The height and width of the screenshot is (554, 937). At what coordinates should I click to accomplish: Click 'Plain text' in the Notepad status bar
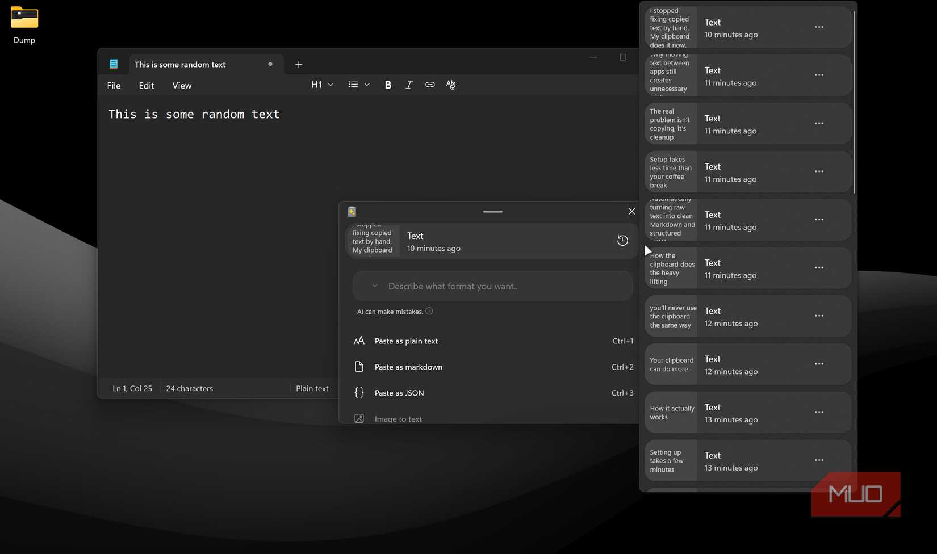click(312, 389)
